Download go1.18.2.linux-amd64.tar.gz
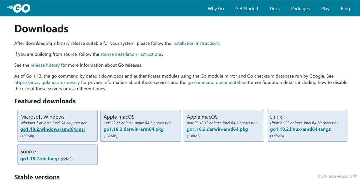The image size is (360, 180). [x=300, y=129]
